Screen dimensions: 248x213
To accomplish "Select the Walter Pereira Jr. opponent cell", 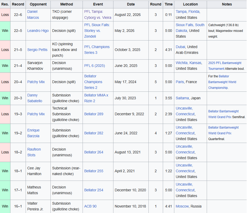I will coord(38,206).
